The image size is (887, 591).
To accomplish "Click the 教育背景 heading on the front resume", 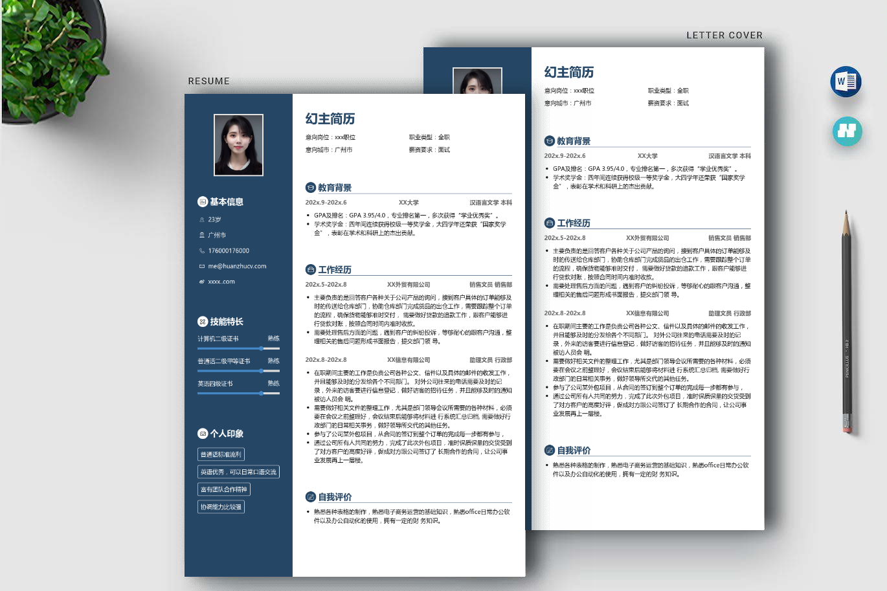I will tap(335, 188).
